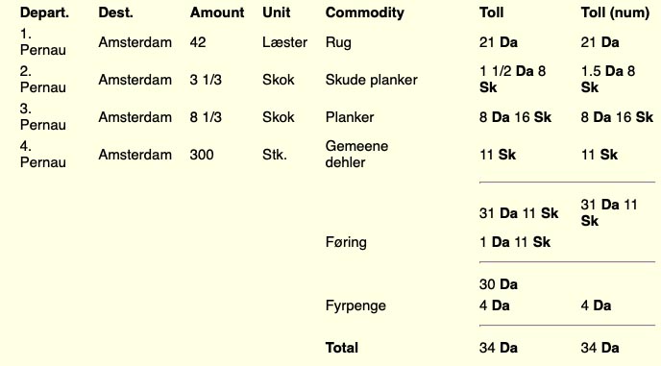The height and width of the screenshot is (366, 661).
Task: Click the Stk. unit cell
Action: pos(275,155)
